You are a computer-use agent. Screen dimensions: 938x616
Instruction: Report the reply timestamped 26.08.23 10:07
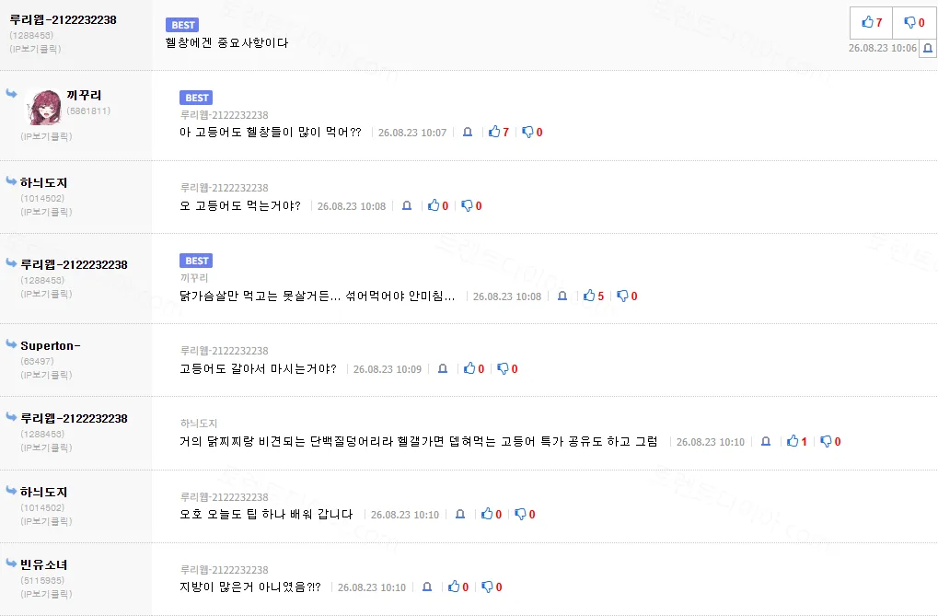[x=468, y=132]
